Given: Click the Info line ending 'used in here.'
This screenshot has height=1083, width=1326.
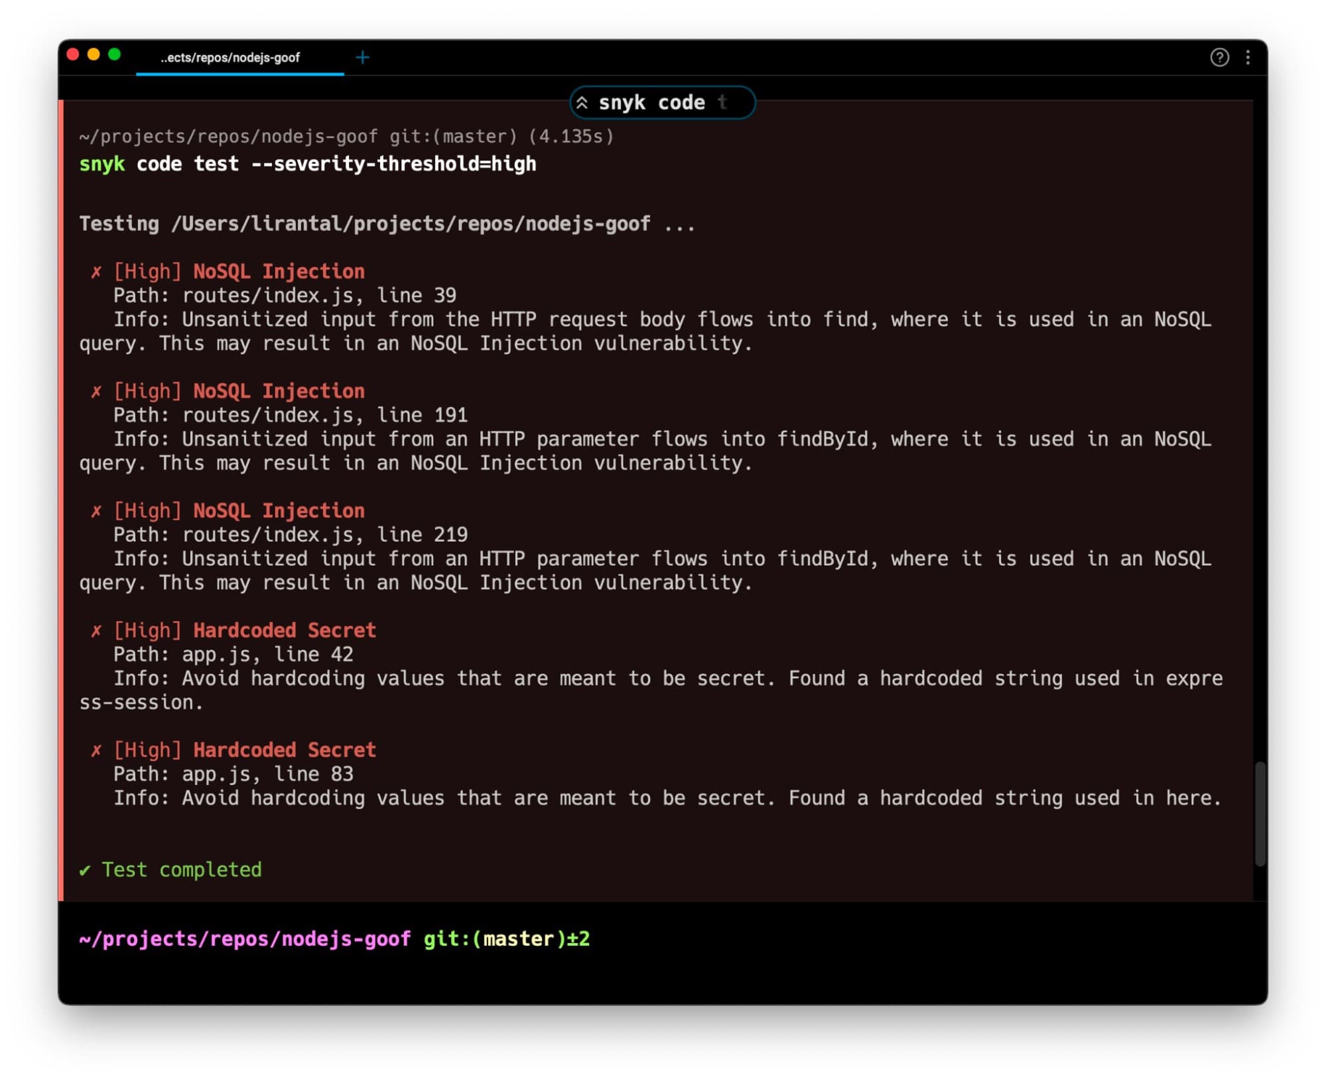Looking at the screenshot, I should pyautogui.click(x=667, y=798).
